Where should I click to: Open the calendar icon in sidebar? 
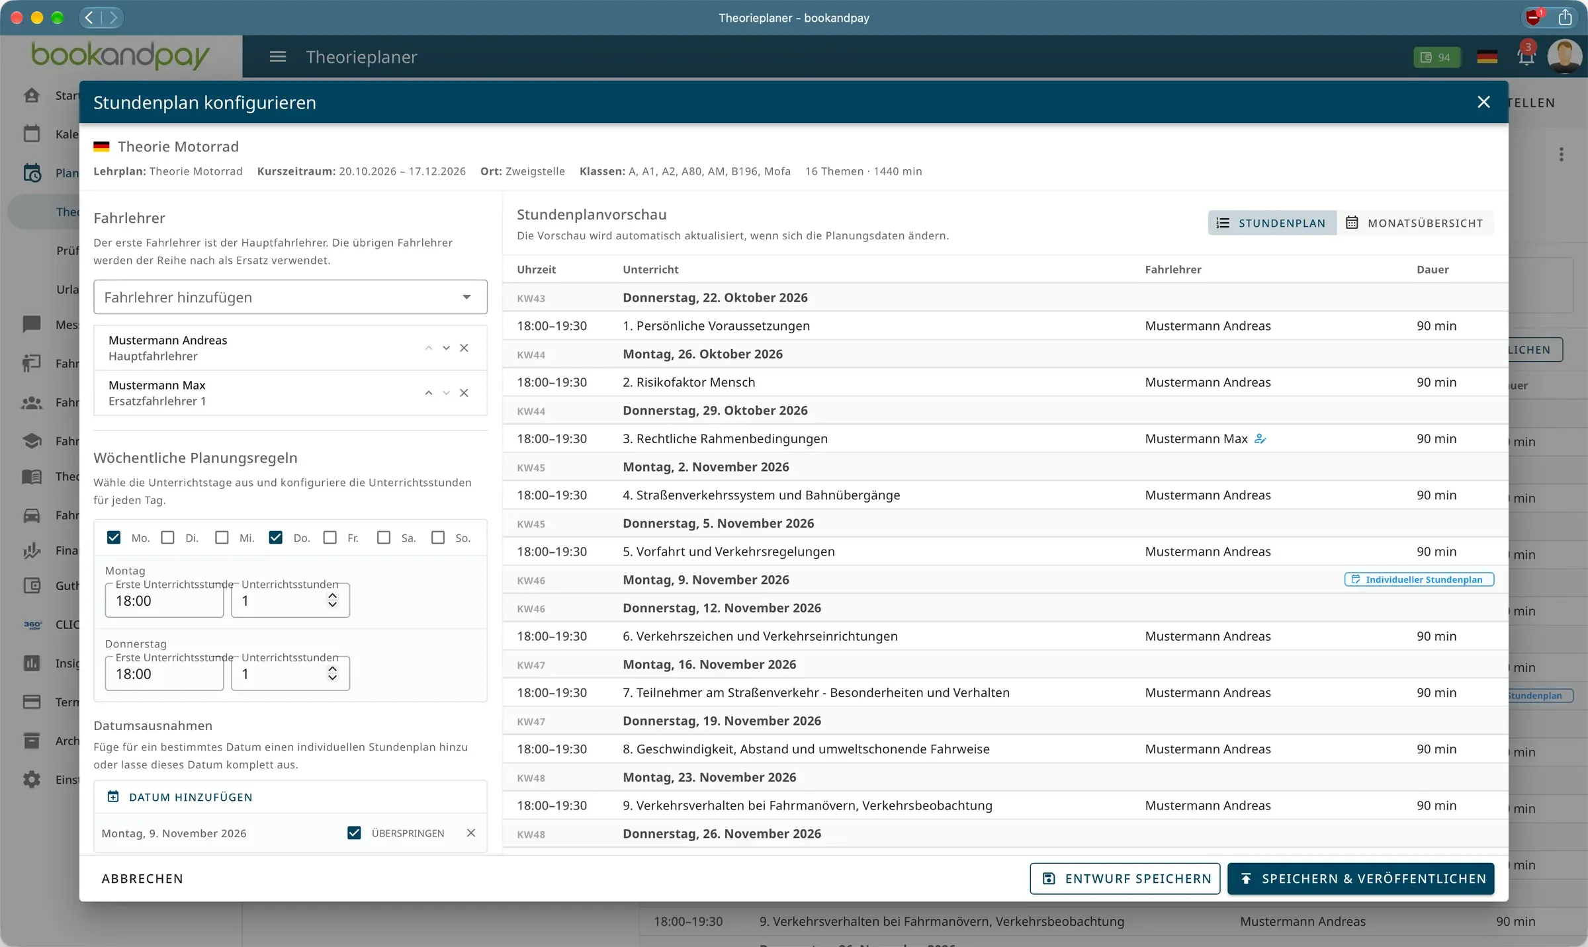[x=32, y=134]
